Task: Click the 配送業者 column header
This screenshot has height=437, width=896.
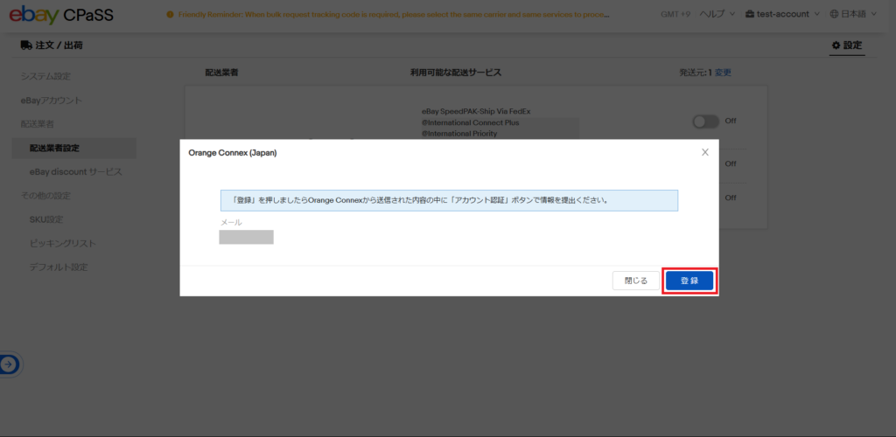Action: (x=221, y=73)
